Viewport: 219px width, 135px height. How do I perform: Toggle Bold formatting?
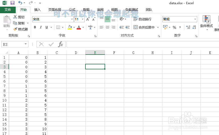[35, 27]
